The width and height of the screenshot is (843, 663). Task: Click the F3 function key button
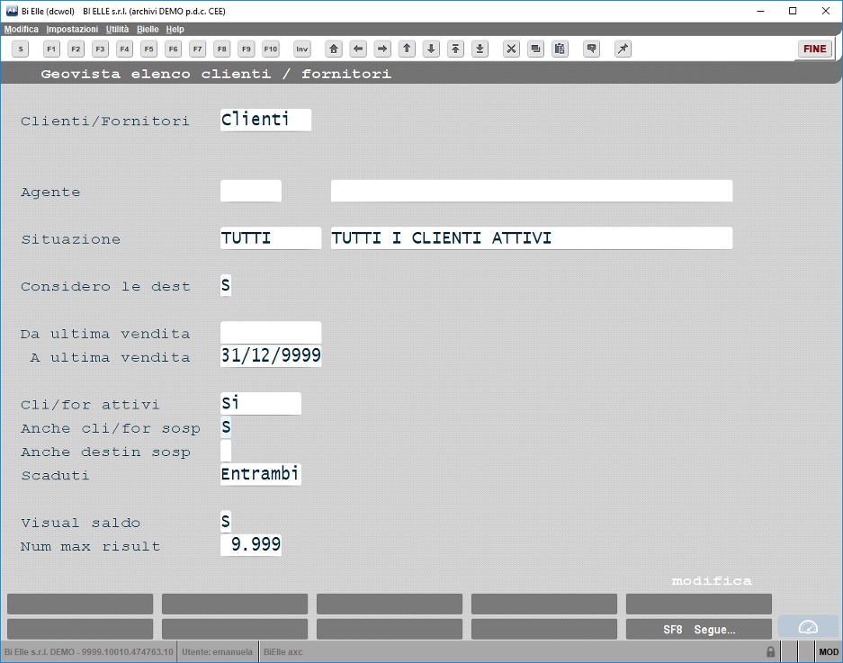pos(100,49)
